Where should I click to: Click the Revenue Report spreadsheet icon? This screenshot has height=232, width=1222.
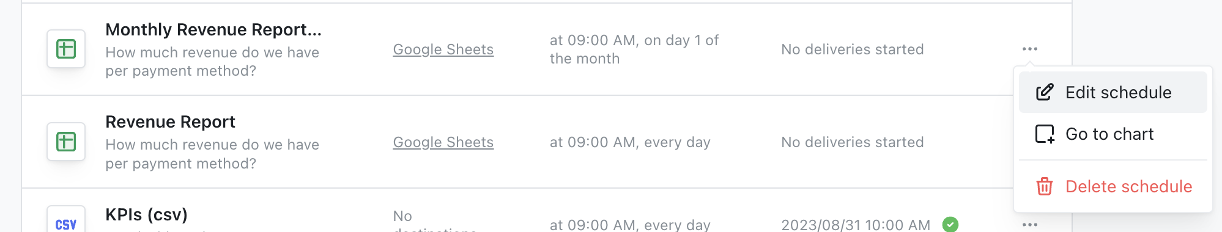point(66,142)
